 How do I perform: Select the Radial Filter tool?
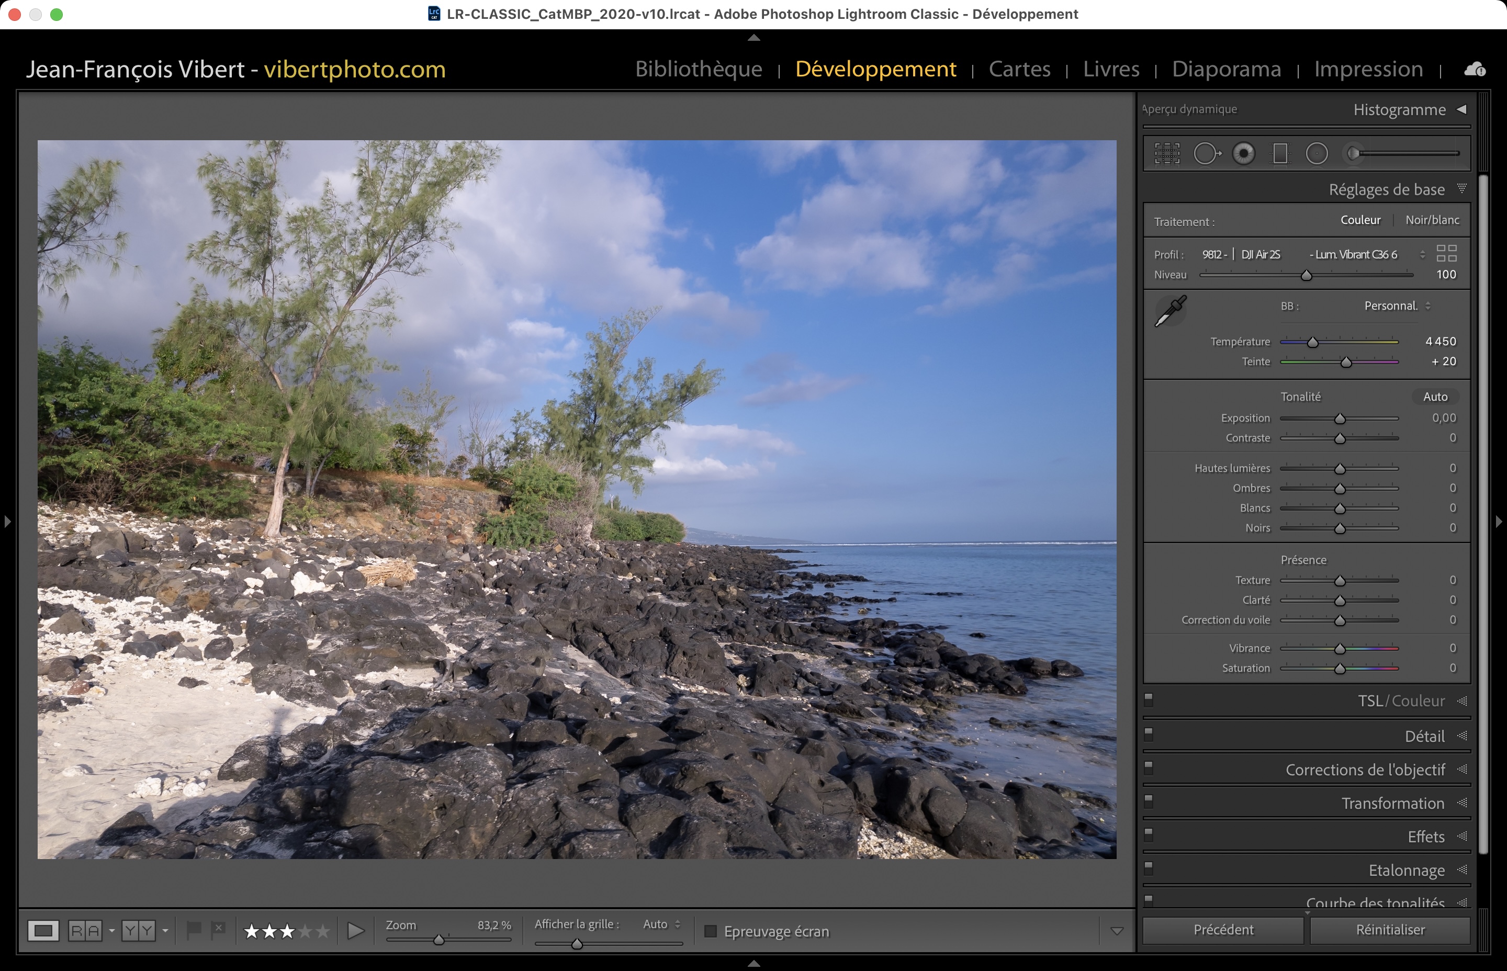tap(1317, 153)
